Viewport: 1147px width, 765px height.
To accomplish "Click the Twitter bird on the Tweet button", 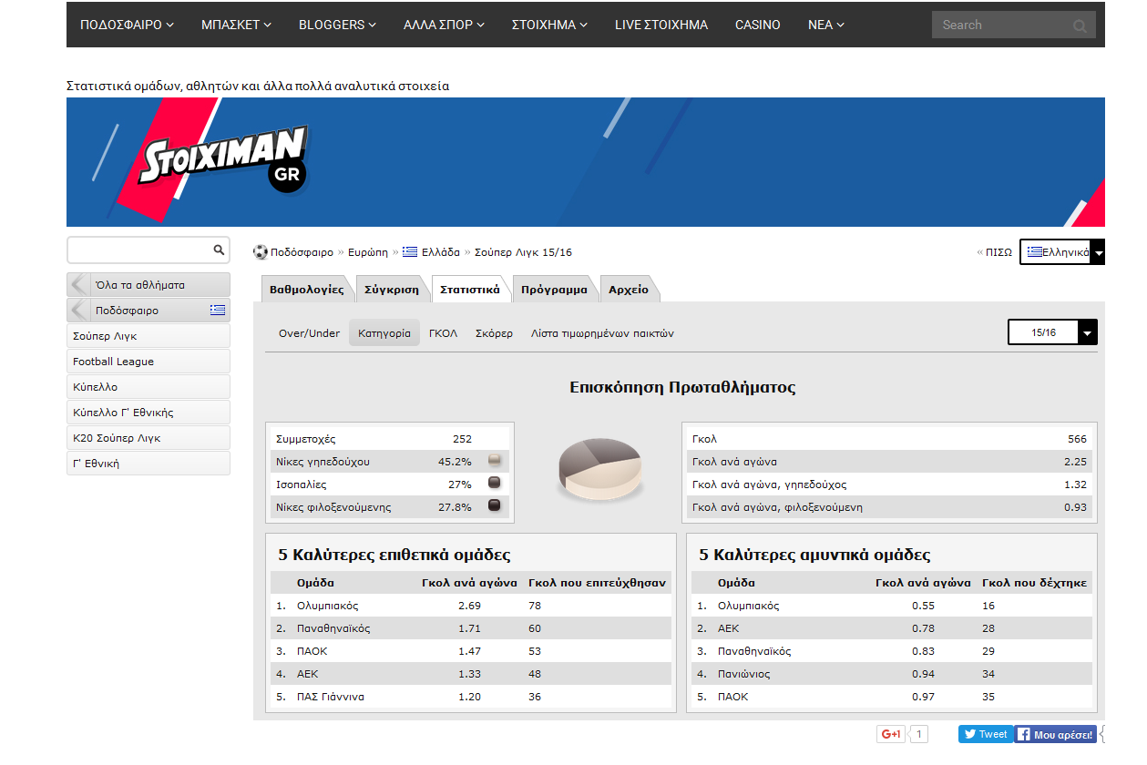I will 968,733.
